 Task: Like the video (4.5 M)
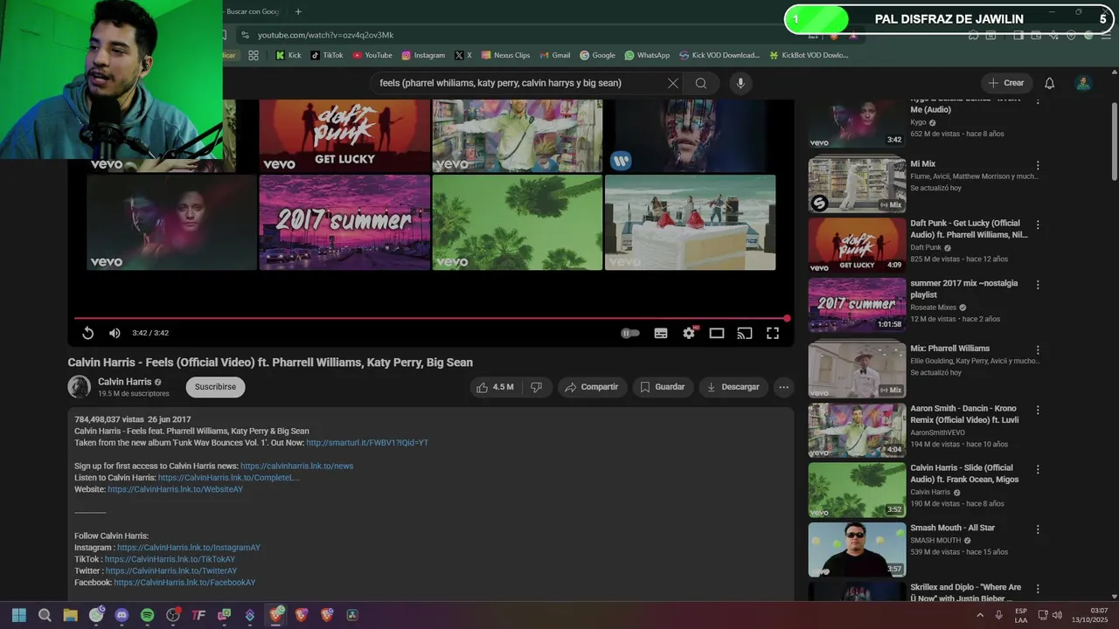click(495, 387)
